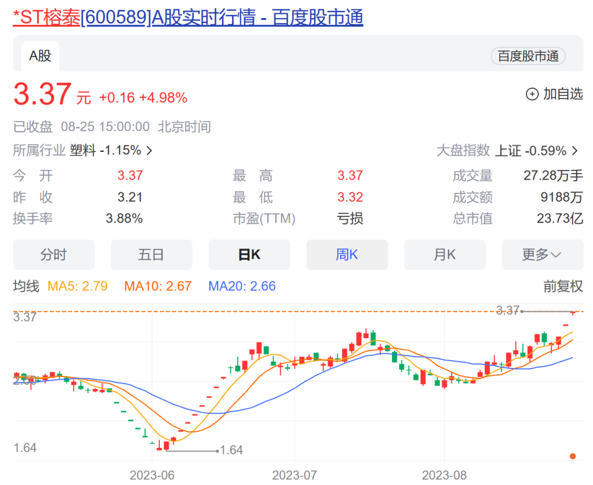Switch to the 月K chart tab
Screen dimensions: 593x485
(x=445, y=254)
